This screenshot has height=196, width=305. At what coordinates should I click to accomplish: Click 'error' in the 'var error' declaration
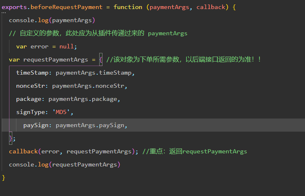39,46
